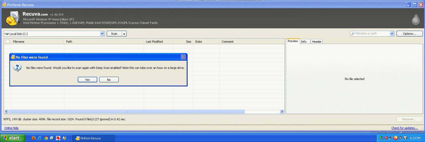The height and width of the screenshot is (142, 425).
Task: Click the Piriform Recuva taskbar button
Action: click(94, 138)
